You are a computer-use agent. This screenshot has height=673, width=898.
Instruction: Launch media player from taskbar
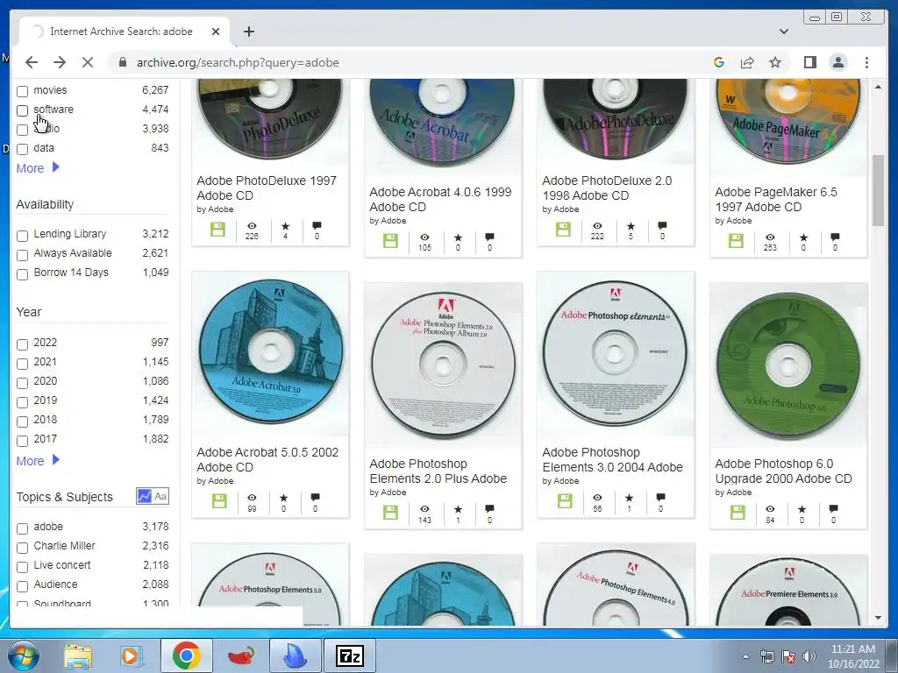coord(130,656)
